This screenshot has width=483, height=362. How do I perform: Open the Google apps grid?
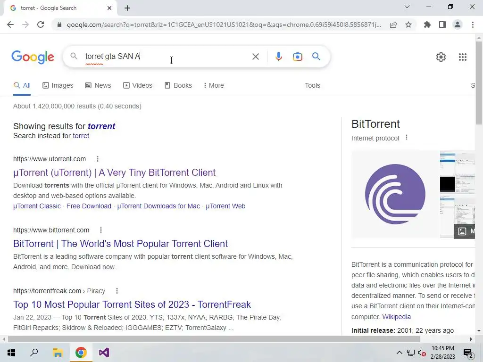(x=462, y=57)
